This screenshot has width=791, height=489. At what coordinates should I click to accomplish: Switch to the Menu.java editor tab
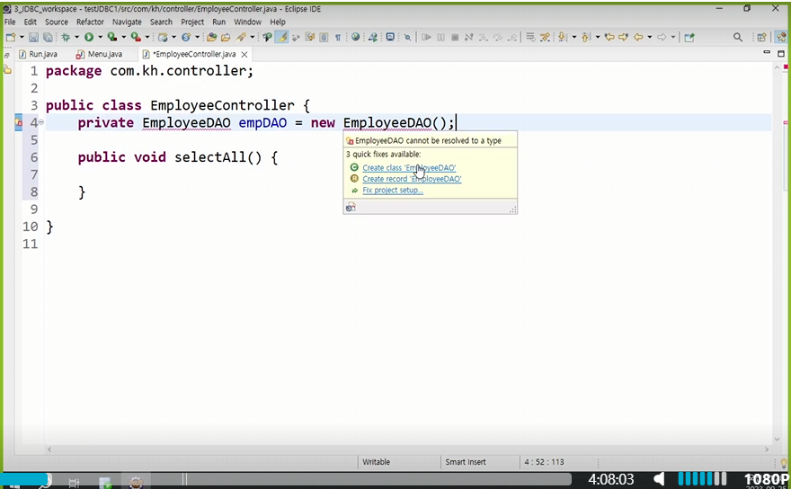coord(100,54)
